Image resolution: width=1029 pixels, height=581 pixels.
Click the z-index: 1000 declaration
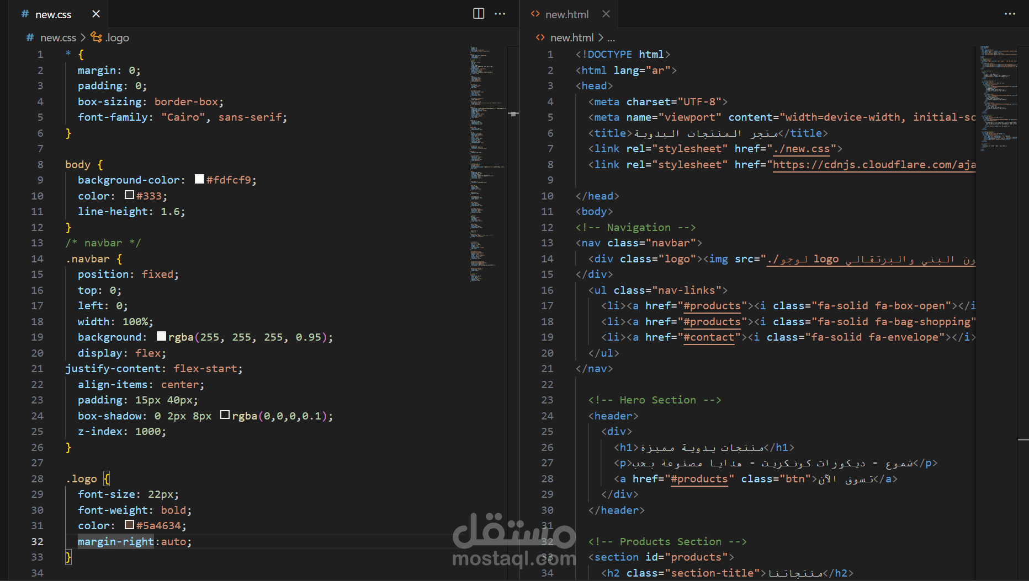coord(122,432)
